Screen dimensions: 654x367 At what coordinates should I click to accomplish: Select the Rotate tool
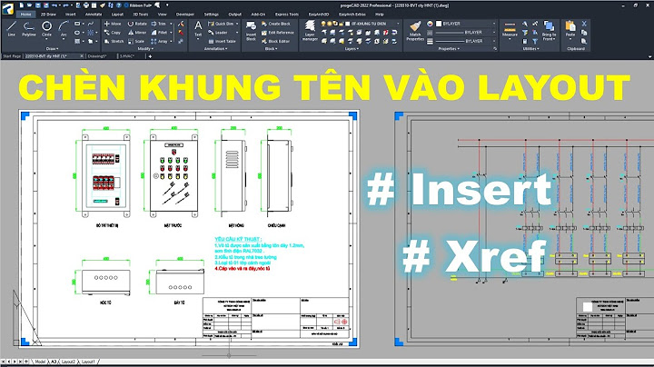pos(137,24)
